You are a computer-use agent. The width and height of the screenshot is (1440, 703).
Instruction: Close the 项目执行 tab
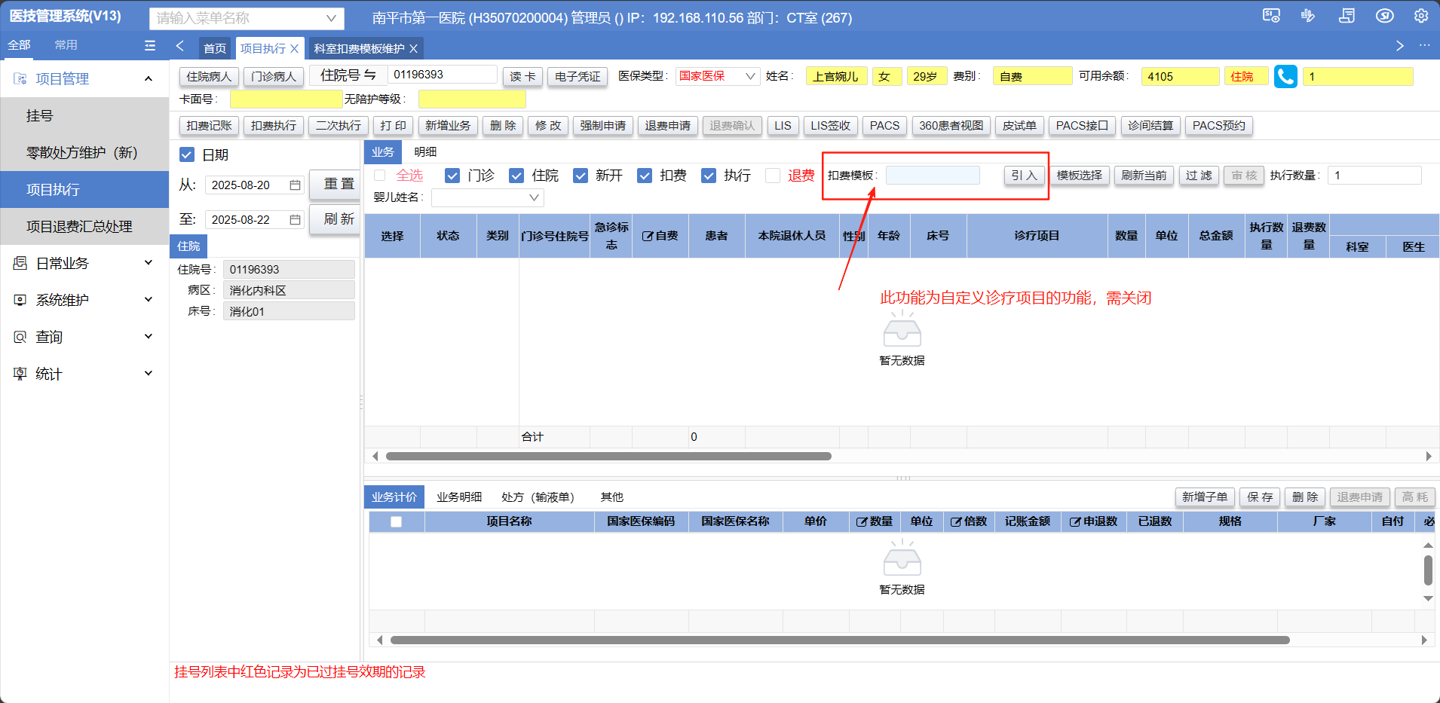pyautogui.click(x=295, y=48)
